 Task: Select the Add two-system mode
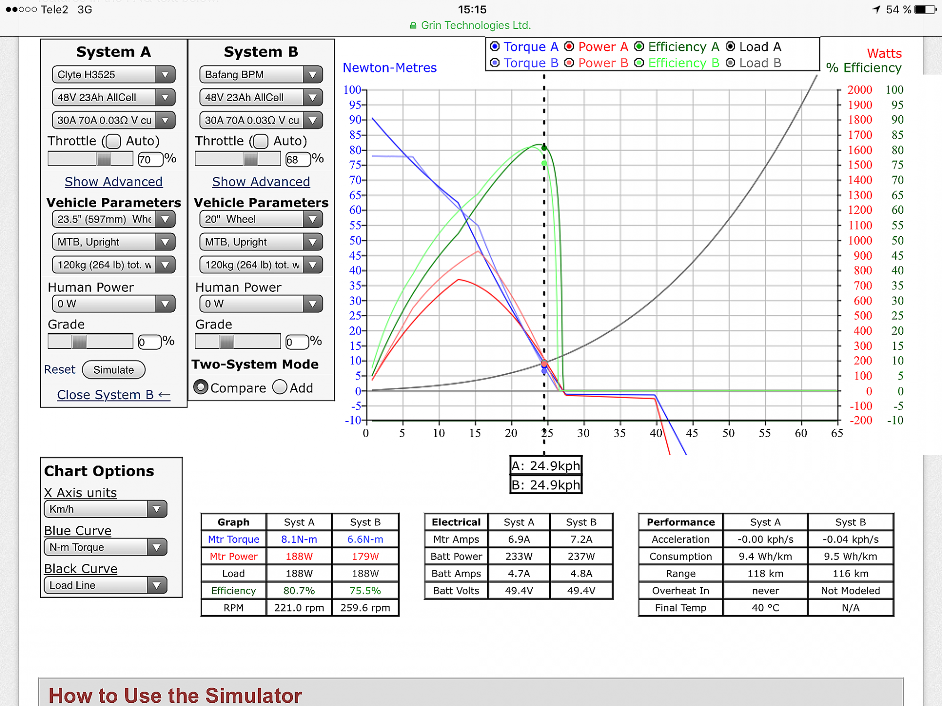coord(280,387)
